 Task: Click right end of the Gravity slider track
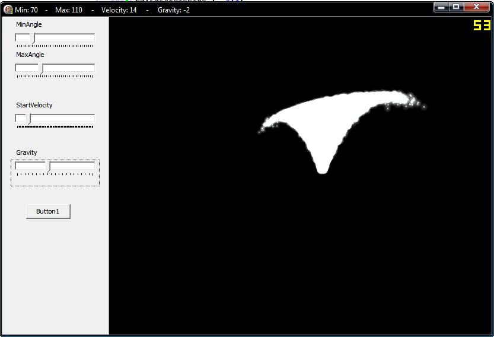[x=92, y=166]
